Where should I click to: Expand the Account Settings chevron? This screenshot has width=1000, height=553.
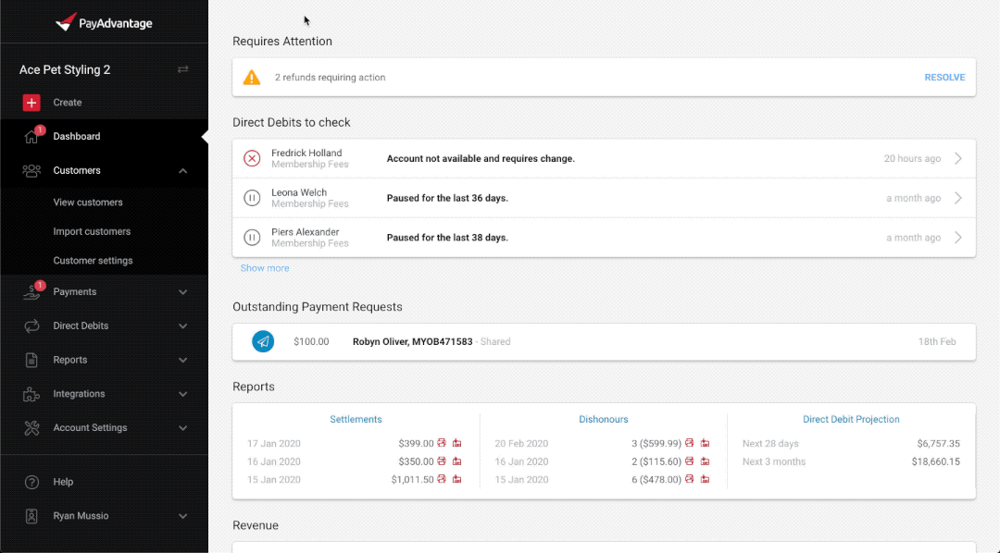coord(183,428)
